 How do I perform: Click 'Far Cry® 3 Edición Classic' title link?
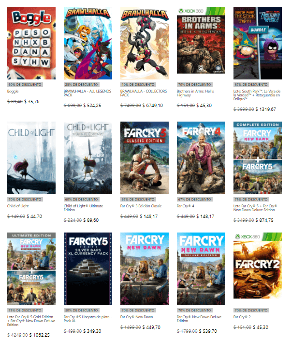141,206
